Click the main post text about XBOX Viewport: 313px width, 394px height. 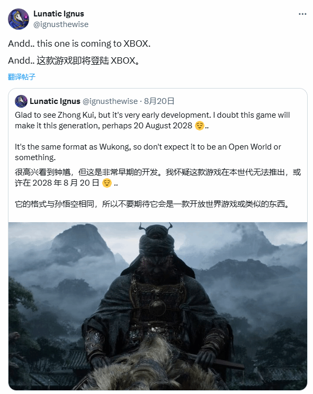[x=79, y=43]
